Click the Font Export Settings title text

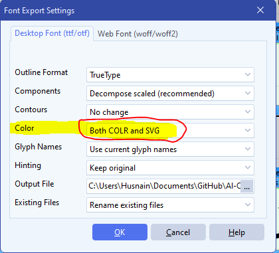[39, 11]
